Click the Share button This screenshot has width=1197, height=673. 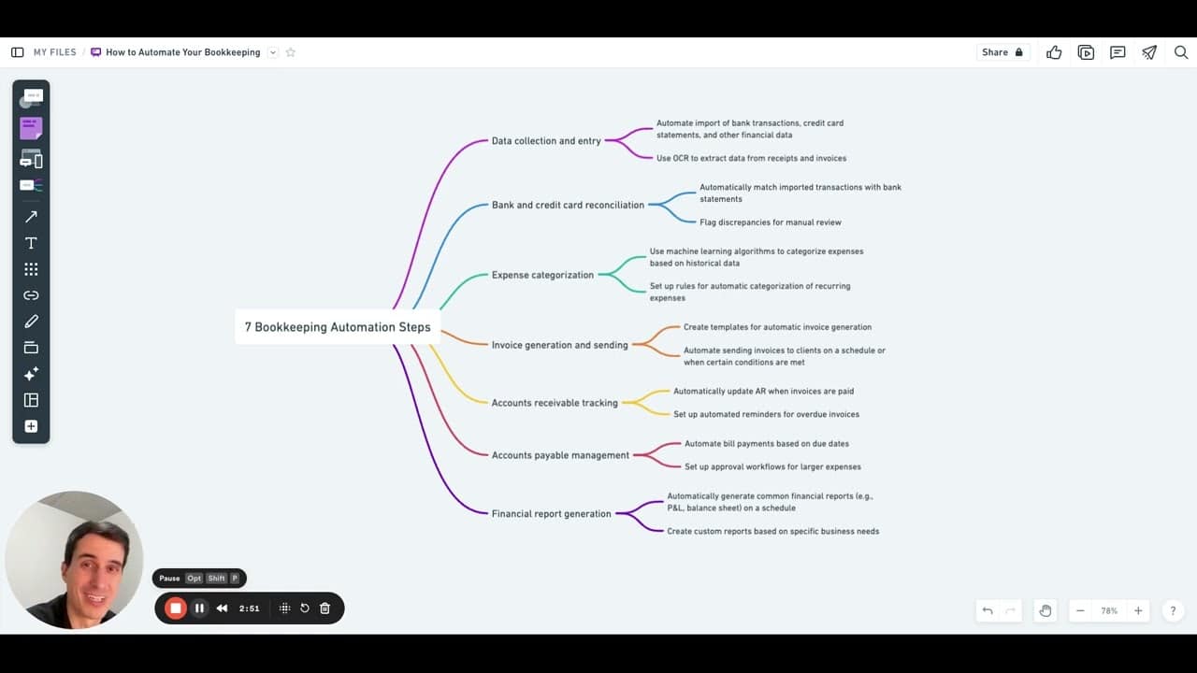(1002, 52)
